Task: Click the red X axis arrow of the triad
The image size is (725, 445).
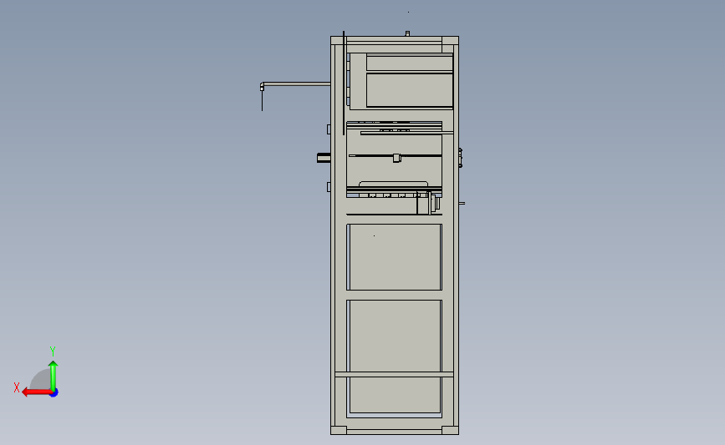Action: [36, 392]
